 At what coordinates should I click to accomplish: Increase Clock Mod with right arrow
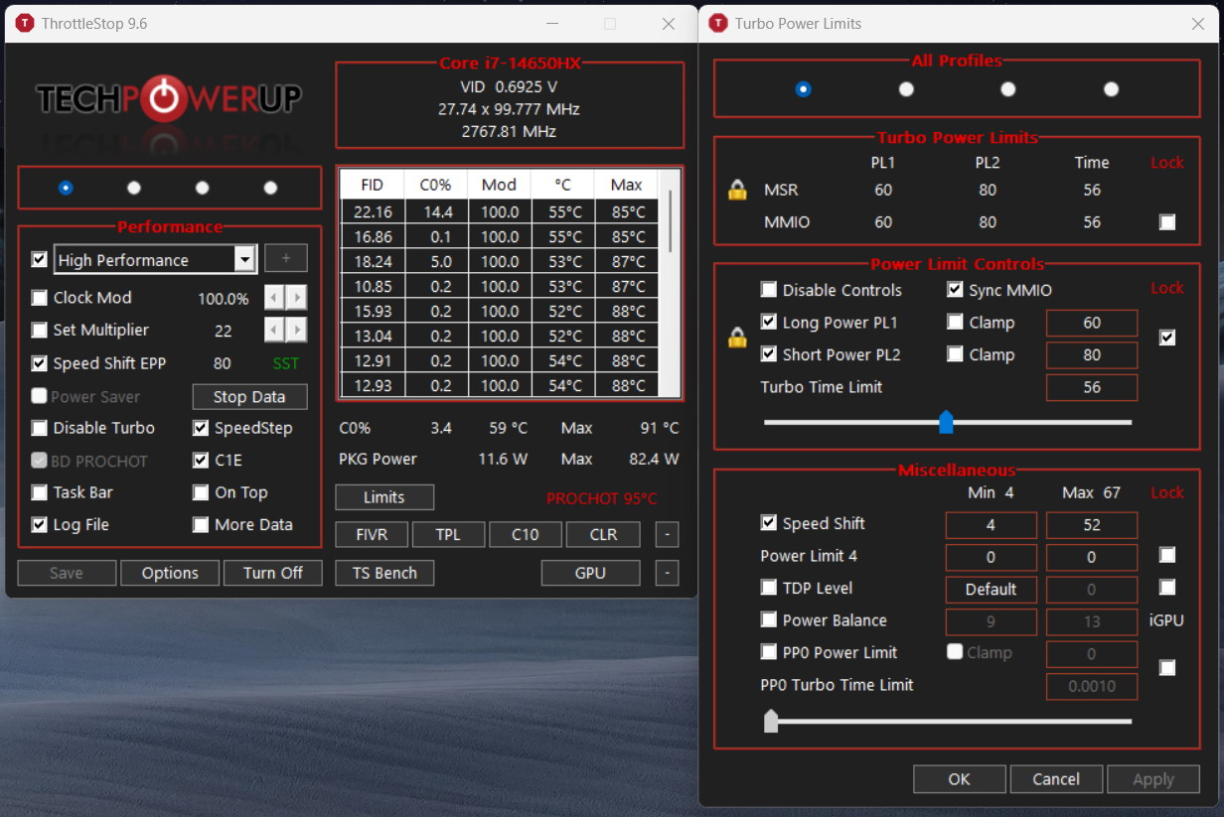(x=296, y=298)
